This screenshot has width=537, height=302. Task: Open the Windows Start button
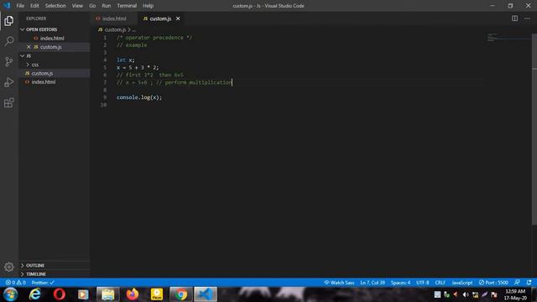[11, 294]
